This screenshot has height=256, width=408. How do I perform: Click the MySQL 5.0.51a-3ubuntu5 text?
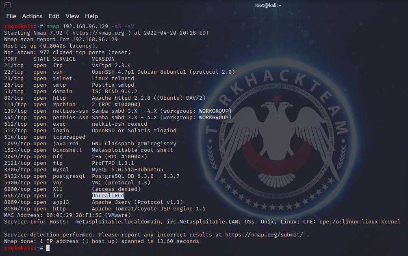128,170
